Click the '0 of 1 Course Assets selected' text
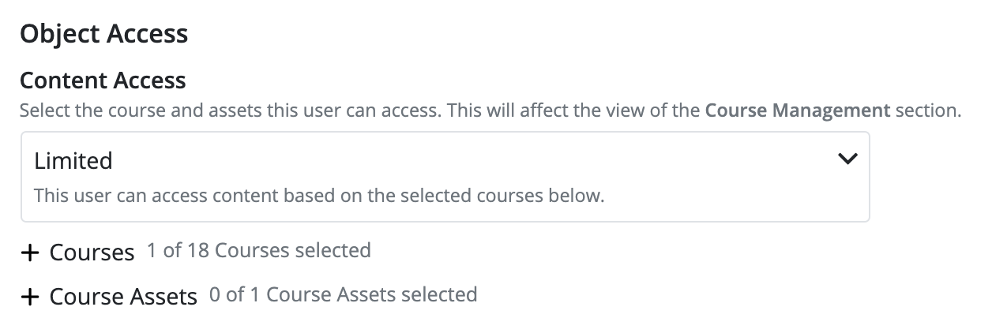The image size is (992, 333). 343,295
